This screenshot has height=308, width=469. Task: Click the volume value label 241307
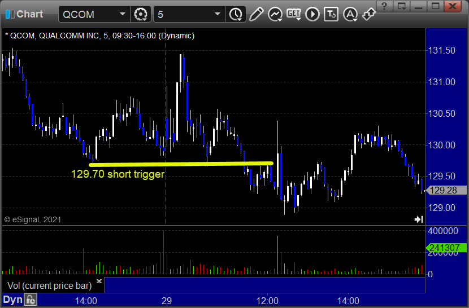(446, 248)
